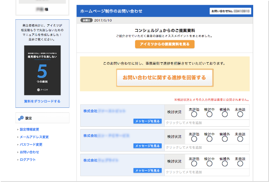
Task: Open 設定情報変更 link
Action: pos(29,129)
